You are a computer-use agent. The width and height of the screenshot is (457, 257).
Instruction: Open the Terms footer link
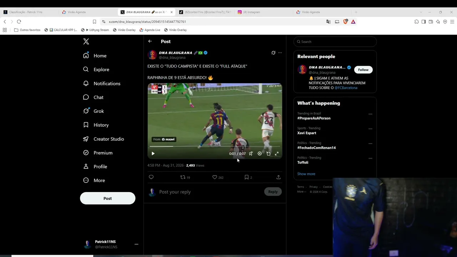(x=301, y=187)
